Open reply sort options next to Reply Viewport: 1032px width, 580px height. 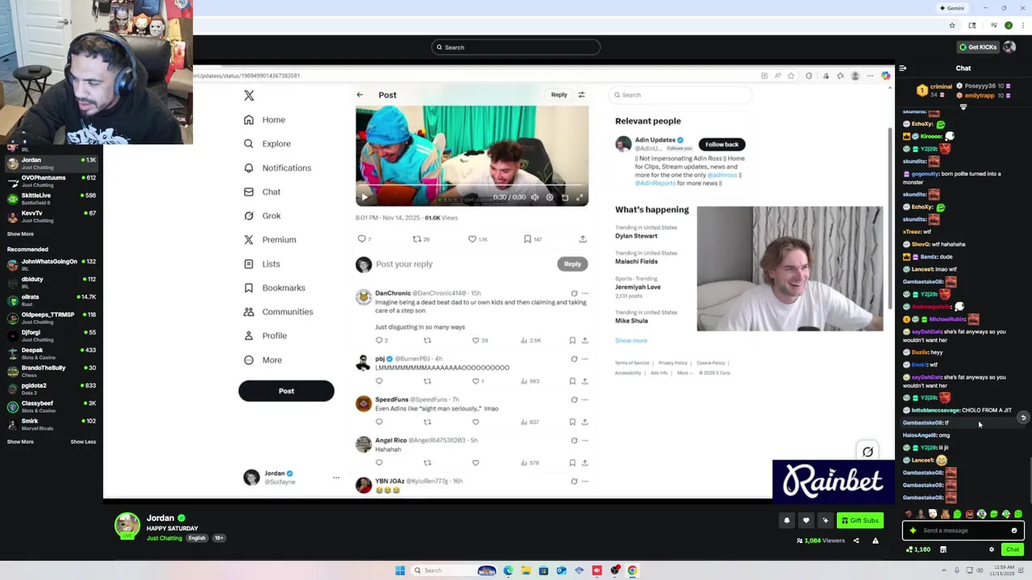(x=581, y=95)
